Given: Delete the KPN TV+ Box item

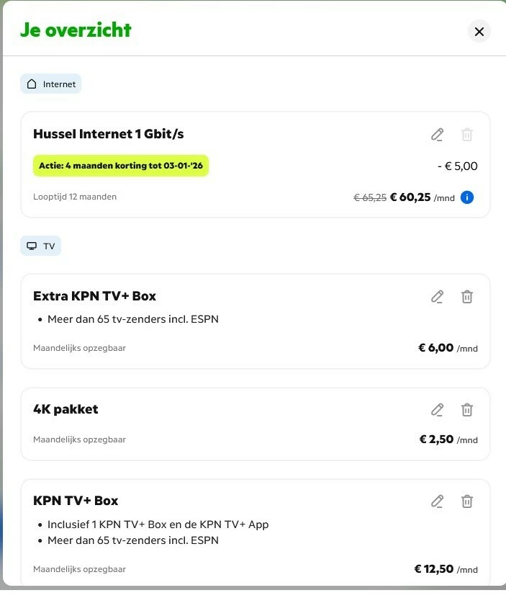Looking at the screenshot, I should point(467,501).
